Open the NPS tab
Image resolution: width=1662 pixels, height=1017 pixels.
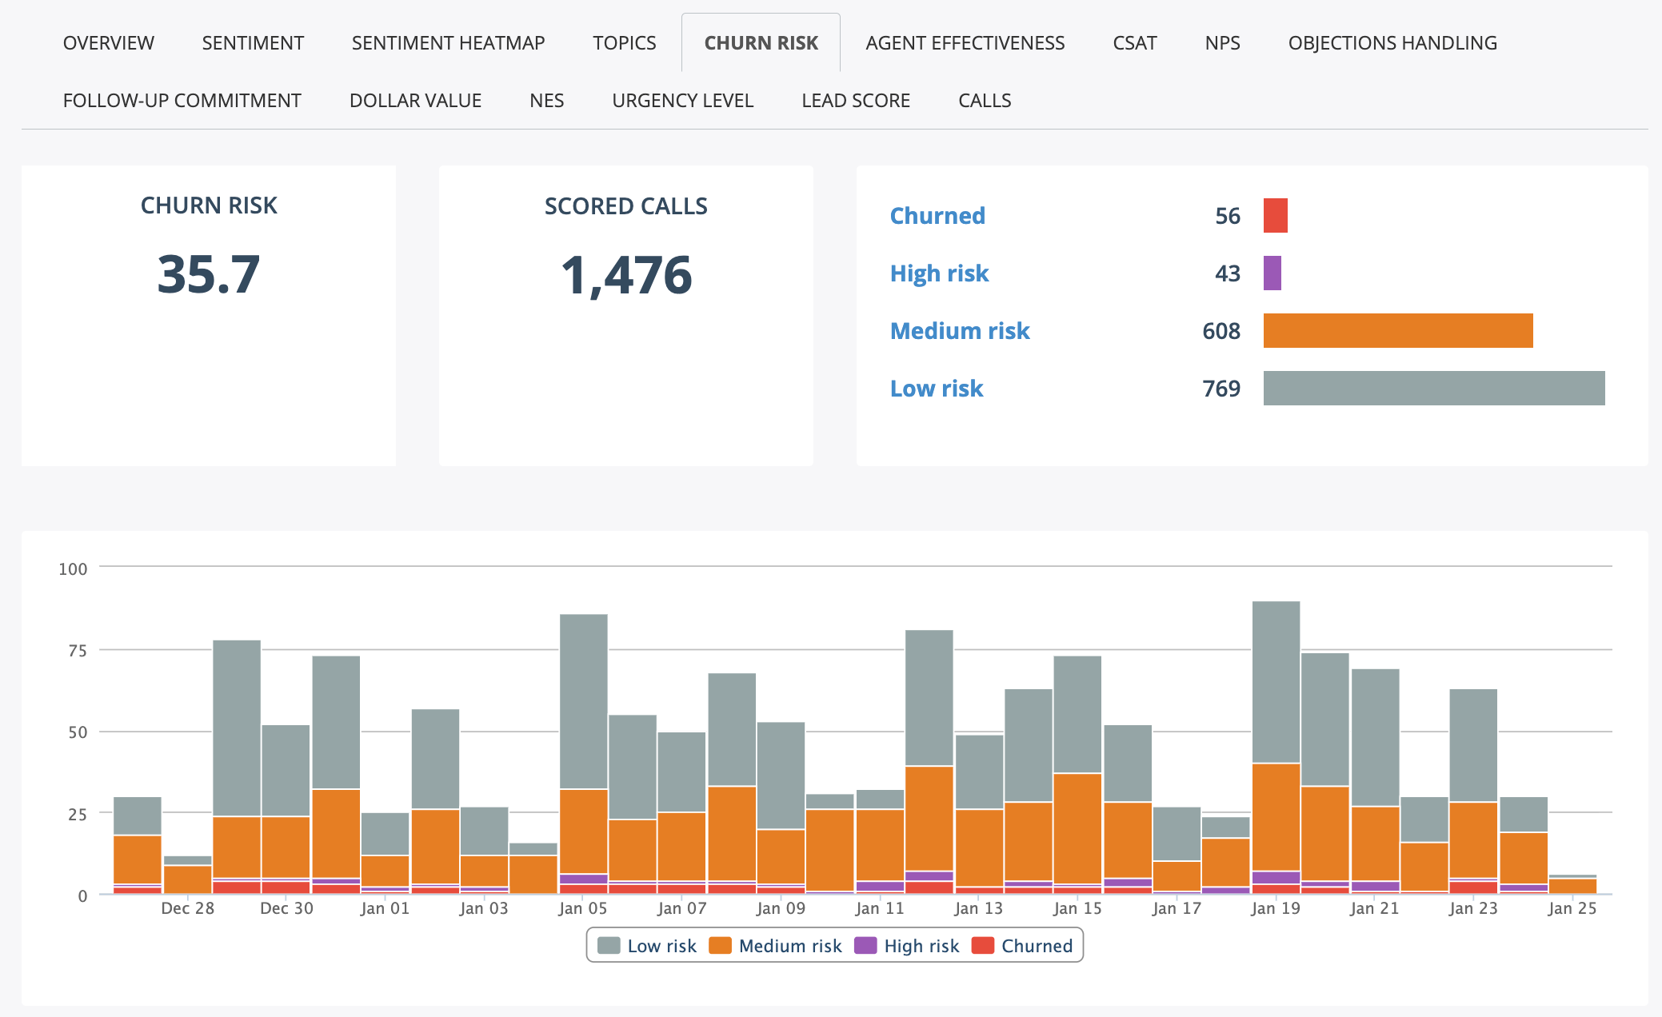[x=1223, y=43]
